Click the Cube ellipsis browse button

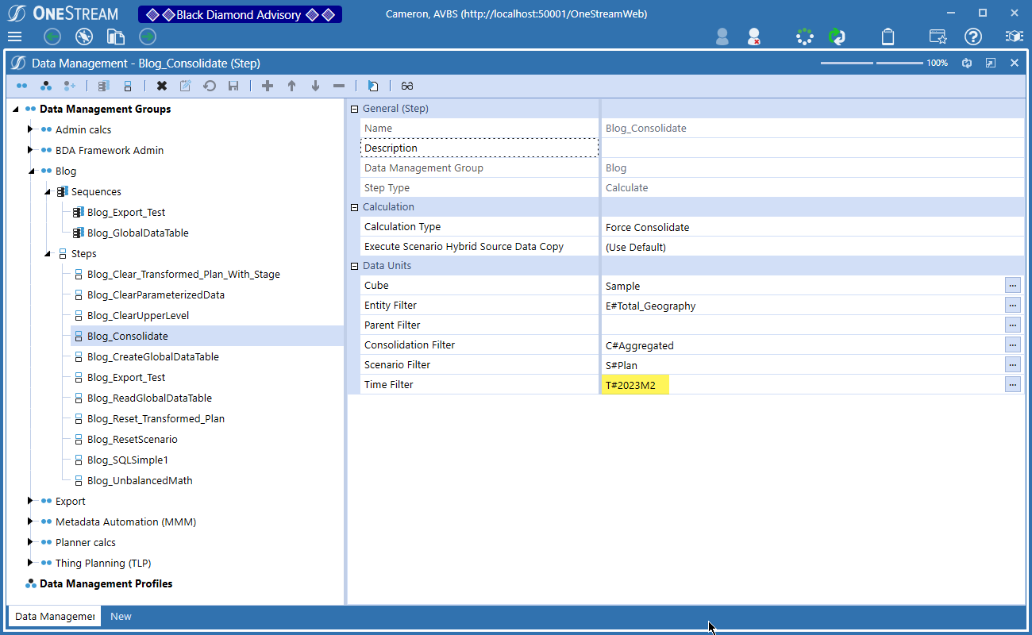[x=1012, y=285]
